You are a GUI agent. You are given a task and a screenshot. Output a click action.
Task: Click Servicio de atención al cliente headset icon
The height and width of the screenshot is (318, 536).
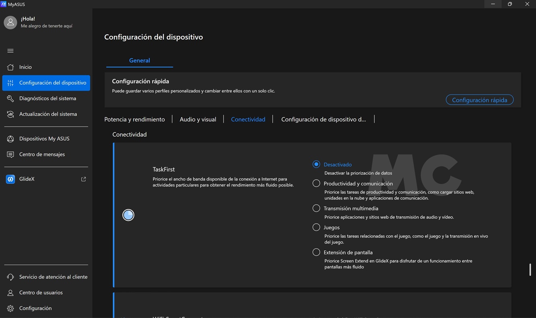pos(10,277)
